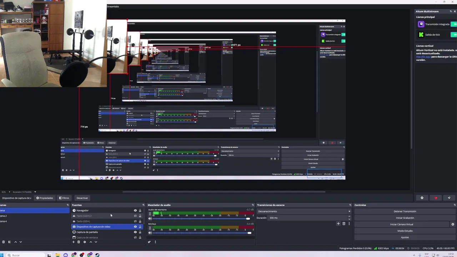Open Audio del escritorio options menu

150,213
